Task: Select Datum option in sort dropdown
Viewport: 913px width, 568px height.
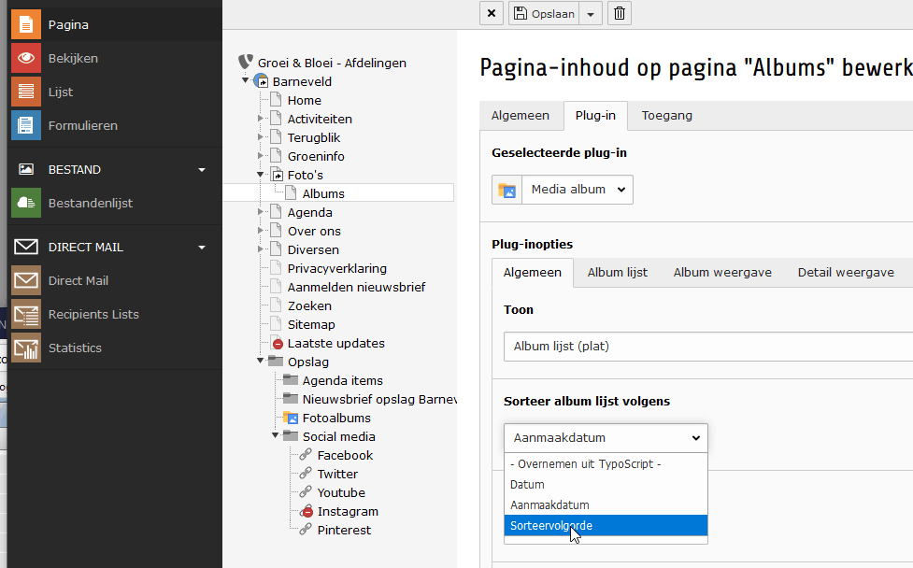Action: 527,485
